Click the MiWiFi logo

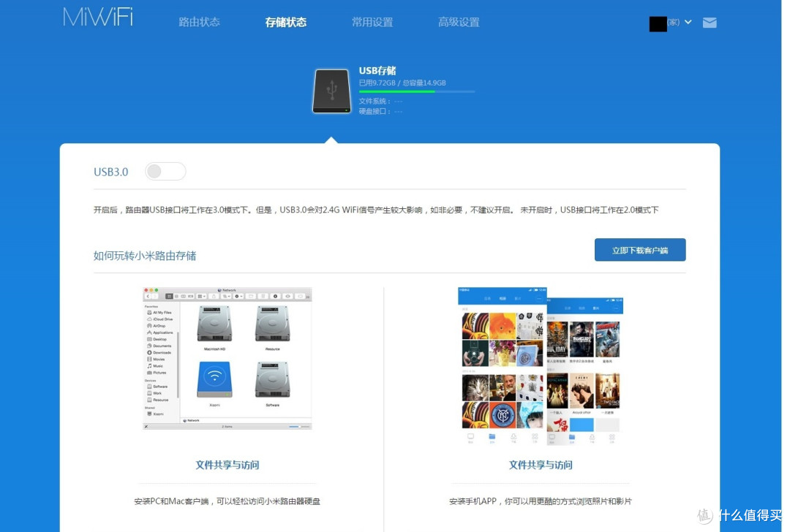[x=98, y=17]
